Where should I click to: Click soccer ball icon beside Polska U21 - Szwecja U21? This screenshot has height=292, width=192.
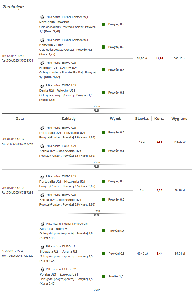(x=42, y=269)
